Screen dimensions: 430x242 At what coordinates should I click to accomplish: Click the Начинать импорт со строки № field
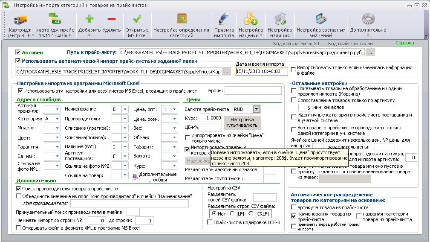97,220
